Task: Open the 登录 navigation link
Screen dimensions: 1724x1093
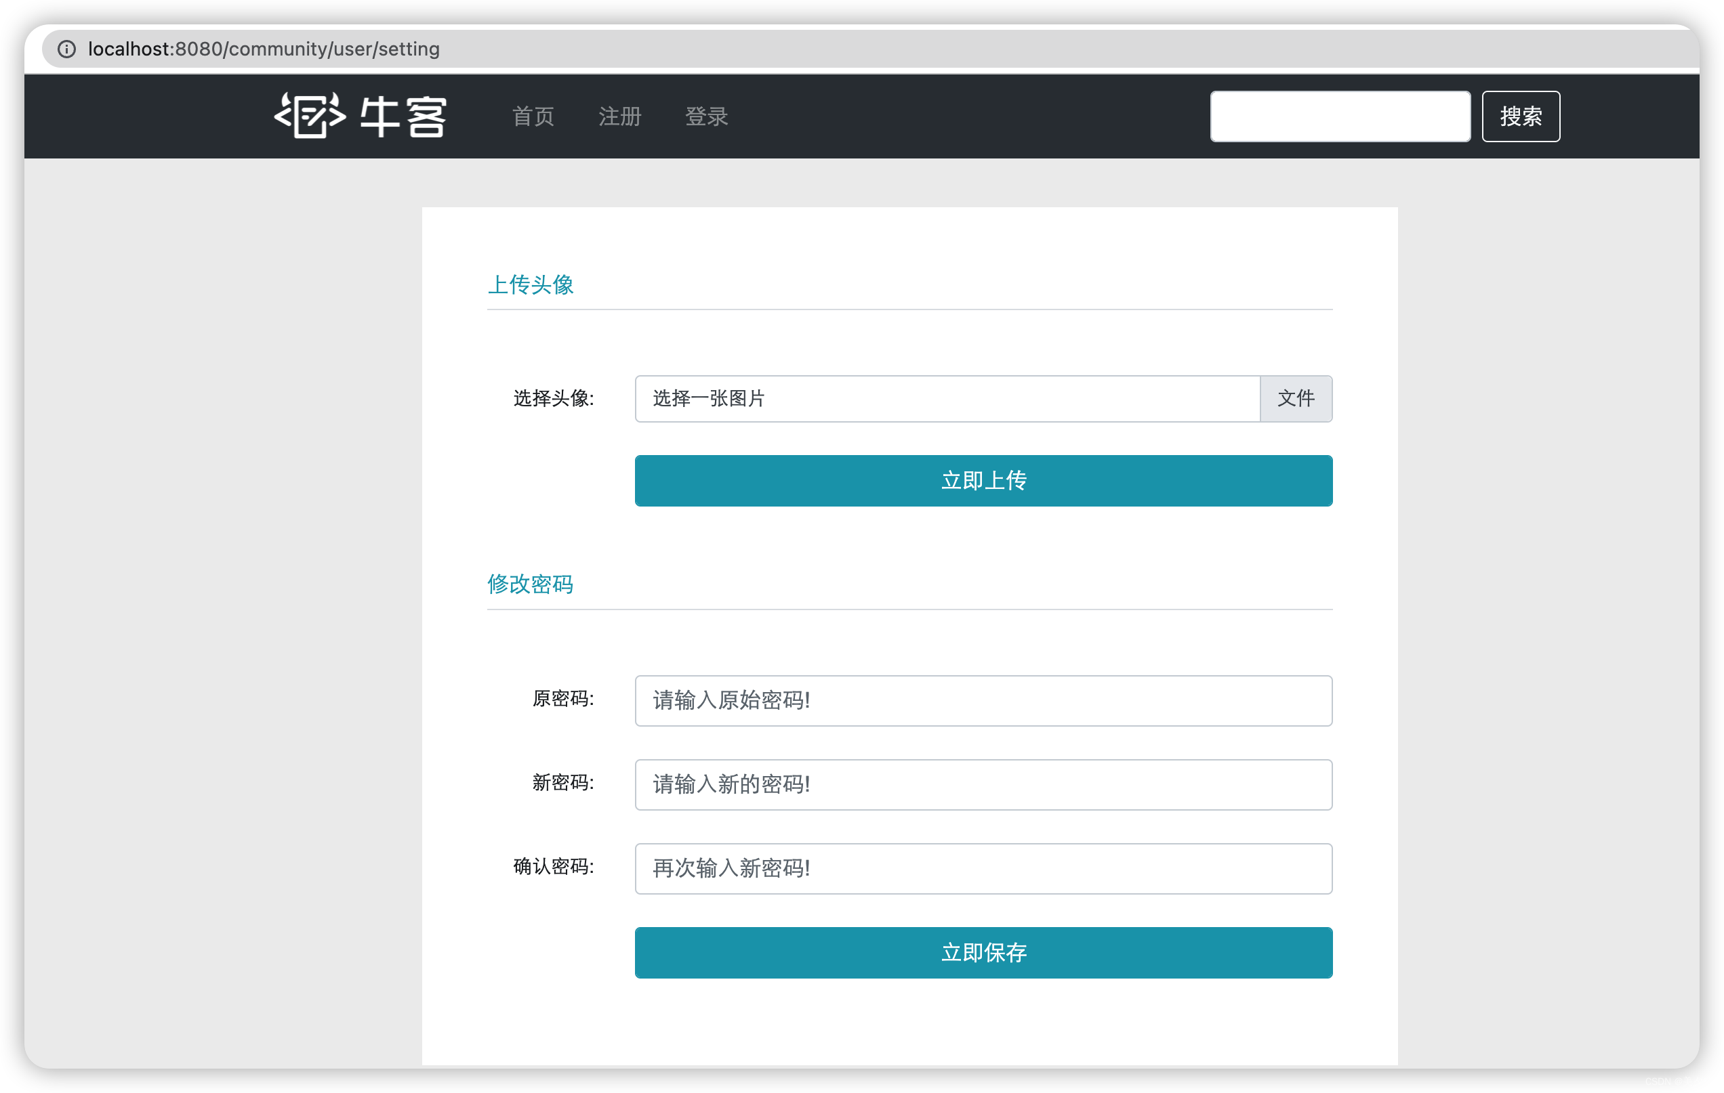Action: pos(707,116)
